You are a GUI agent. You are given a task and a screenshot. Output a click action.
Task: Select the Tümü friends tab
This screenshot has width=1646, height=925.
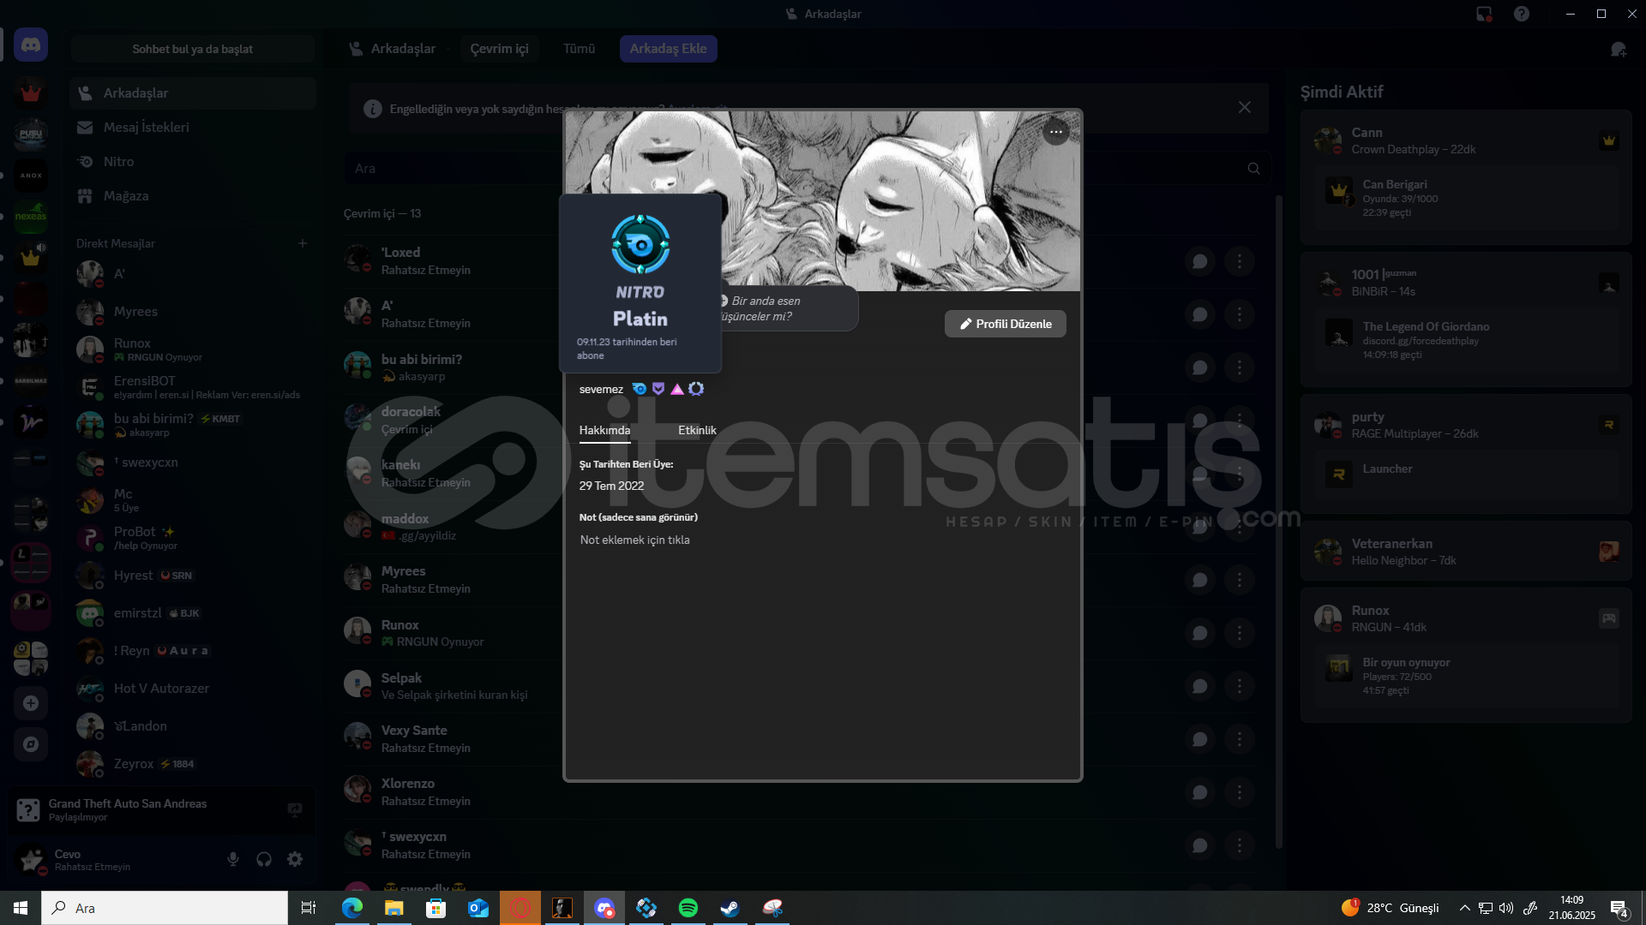(579, 49)
